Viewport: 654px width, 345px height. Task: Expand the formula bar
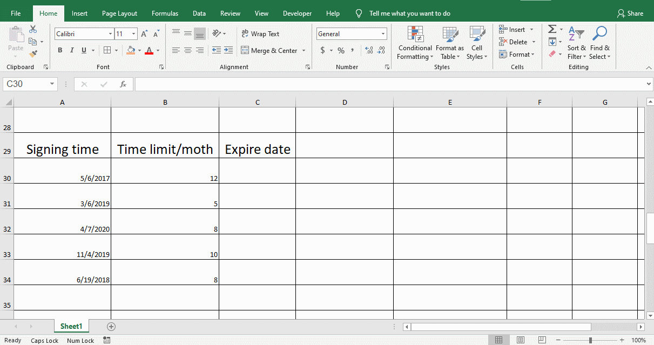coord(649,84)
